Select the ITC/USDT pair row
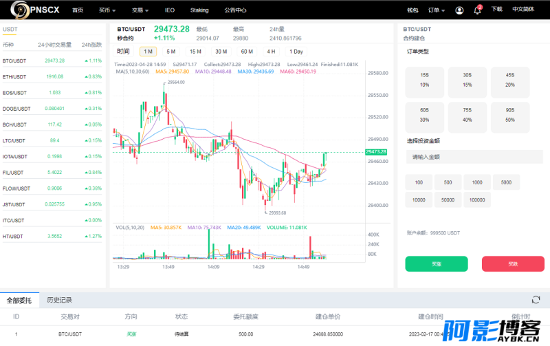The height and width of the screenshot is (346, 550). (x=52, y=220)
